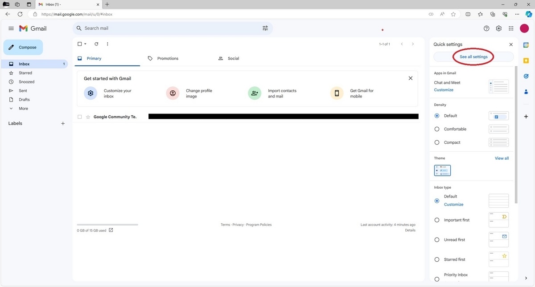Select Priority Inbox radio button
Screen dimensions: 535x287
[437, 279]
